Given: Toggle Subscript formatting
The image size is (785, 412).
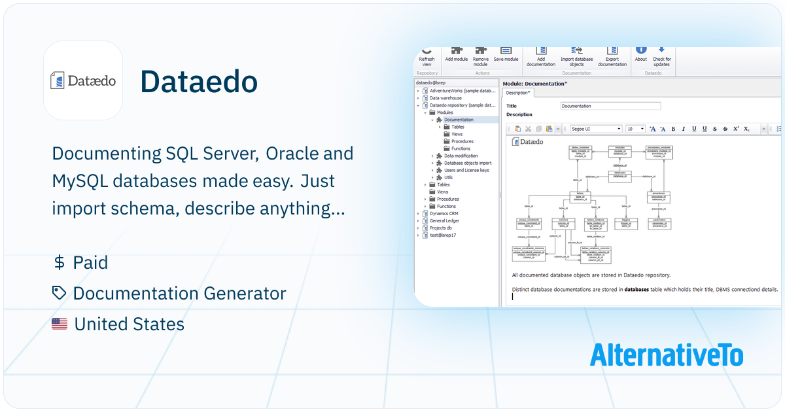Looking at the screenshot, I should pyautogui.click(x=747, y=129).
